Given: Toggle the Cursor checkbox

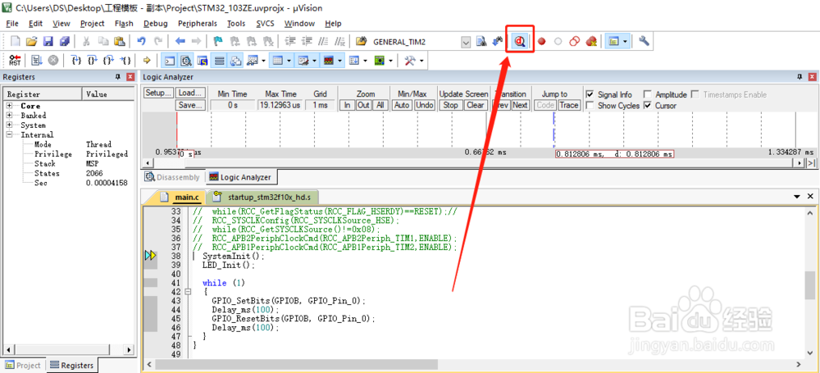Looking at the screenshot, I should (x=648, y=105).
